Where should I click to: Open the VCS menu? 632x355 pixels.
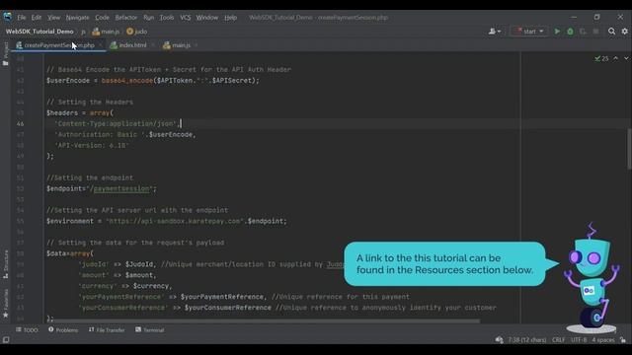click(185, 18)
